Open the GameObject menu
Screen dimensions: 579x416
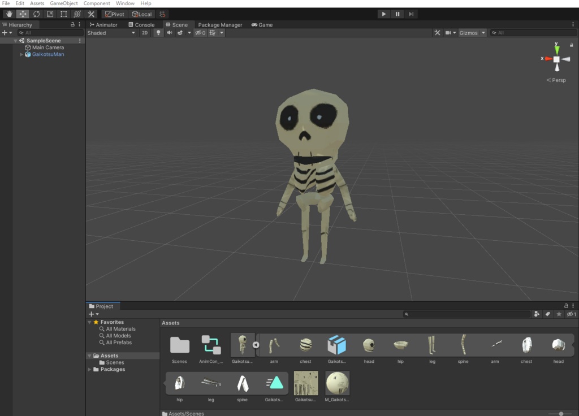(64, 3)
